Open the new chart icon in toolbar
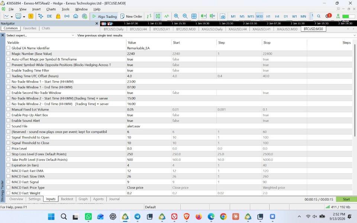Screen dimensions: 357x223 (x=6, y=16)
